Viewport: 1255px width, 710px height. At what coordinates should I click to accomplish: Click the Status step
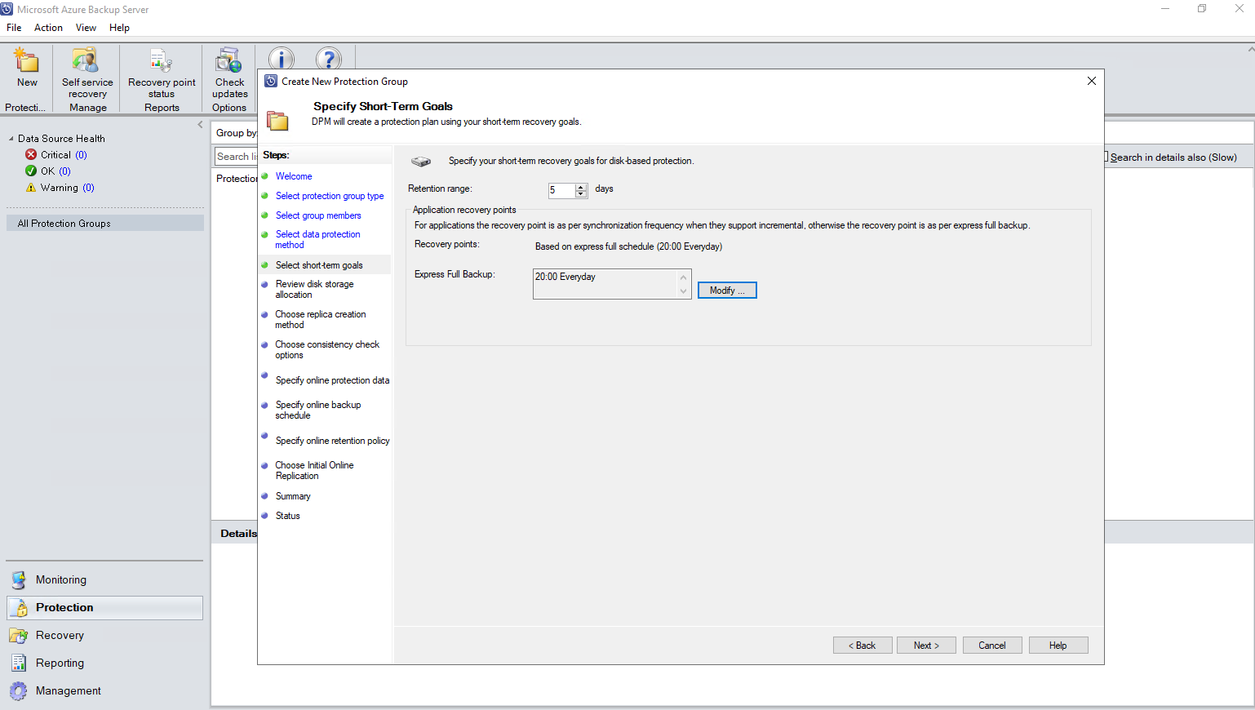[287, 516]
